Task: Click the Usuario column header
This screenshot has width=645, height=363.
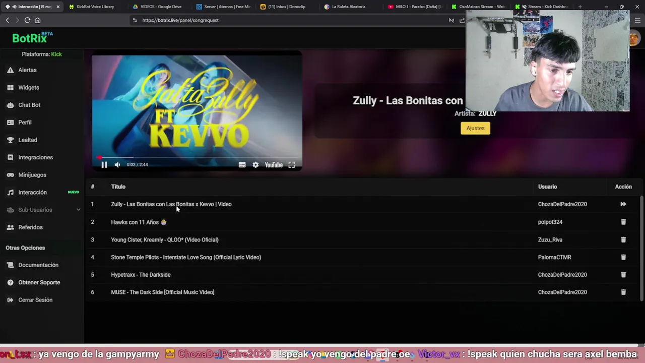Action: 547,187
